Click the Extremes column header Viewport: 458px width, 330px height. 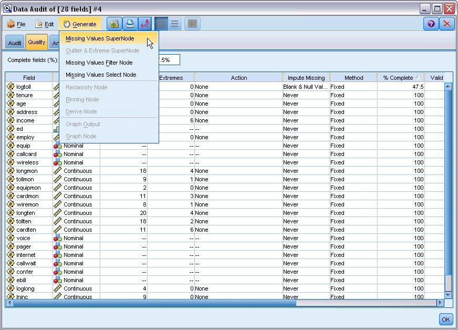click(x=176, y=78)
